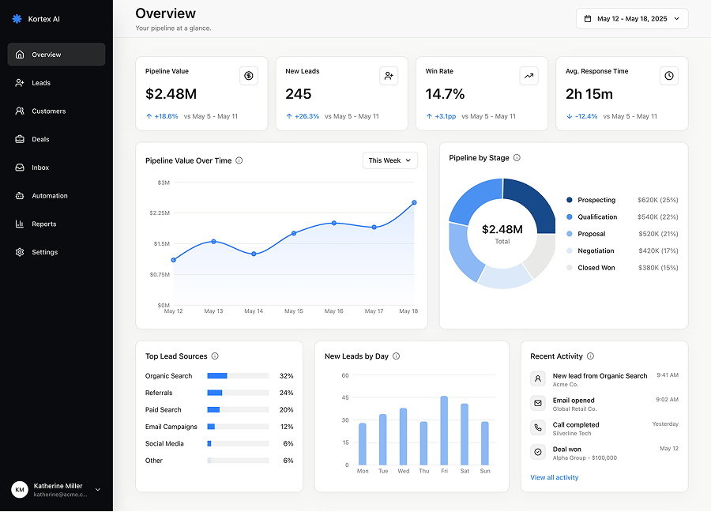Click info icon beside Top Lead Sources
This screenshot has height=512, width=711.
click(x=215, y=356)
